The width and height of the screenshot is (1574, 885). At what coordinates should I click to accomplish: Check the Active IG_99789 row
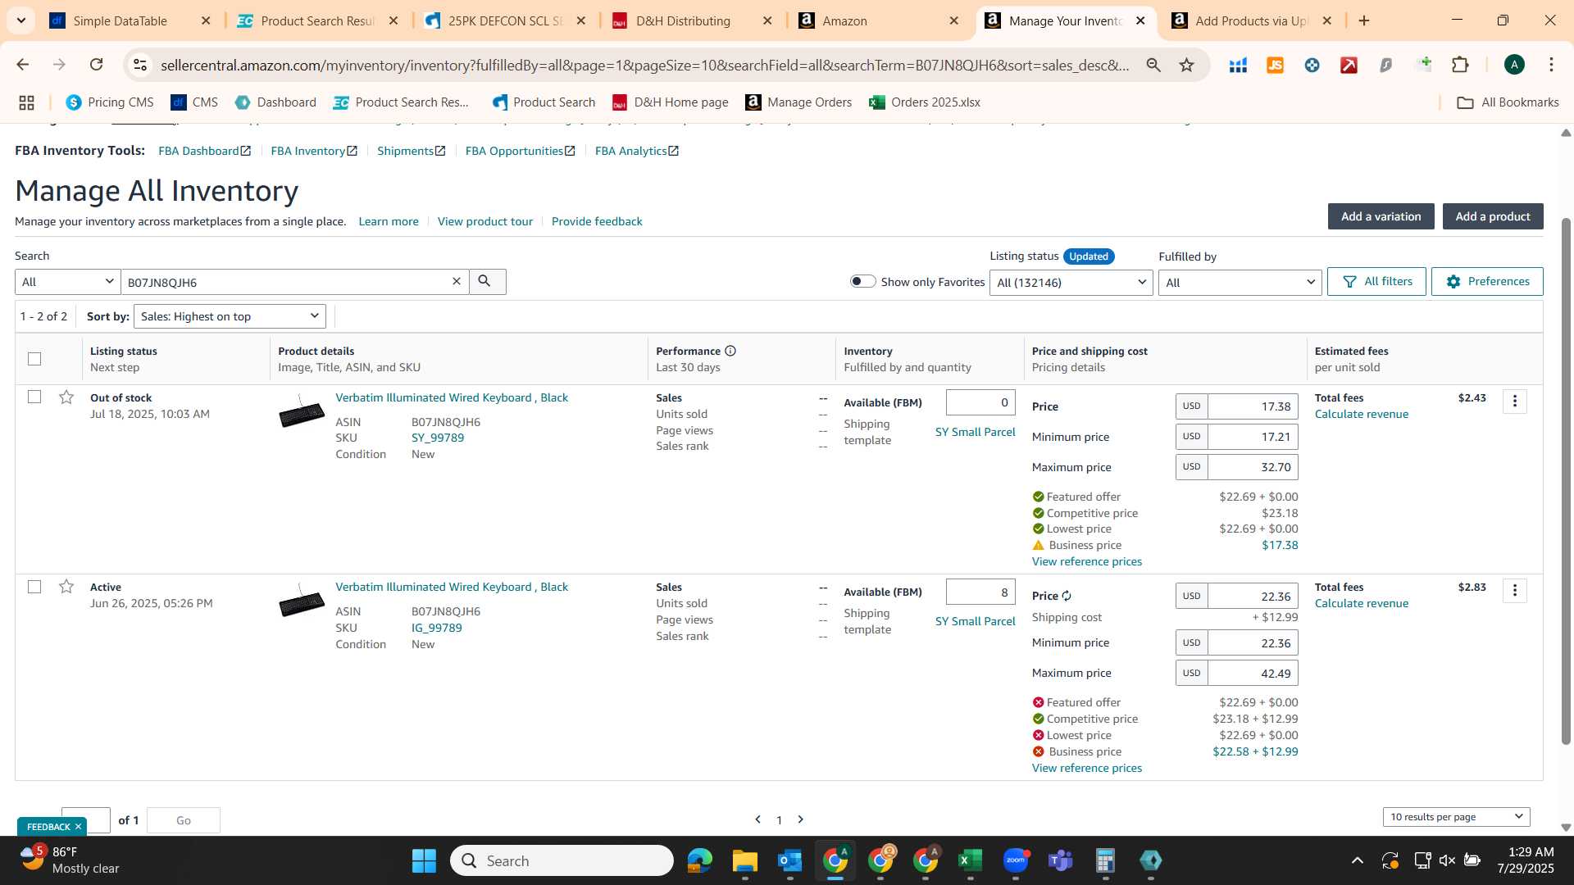34,587
